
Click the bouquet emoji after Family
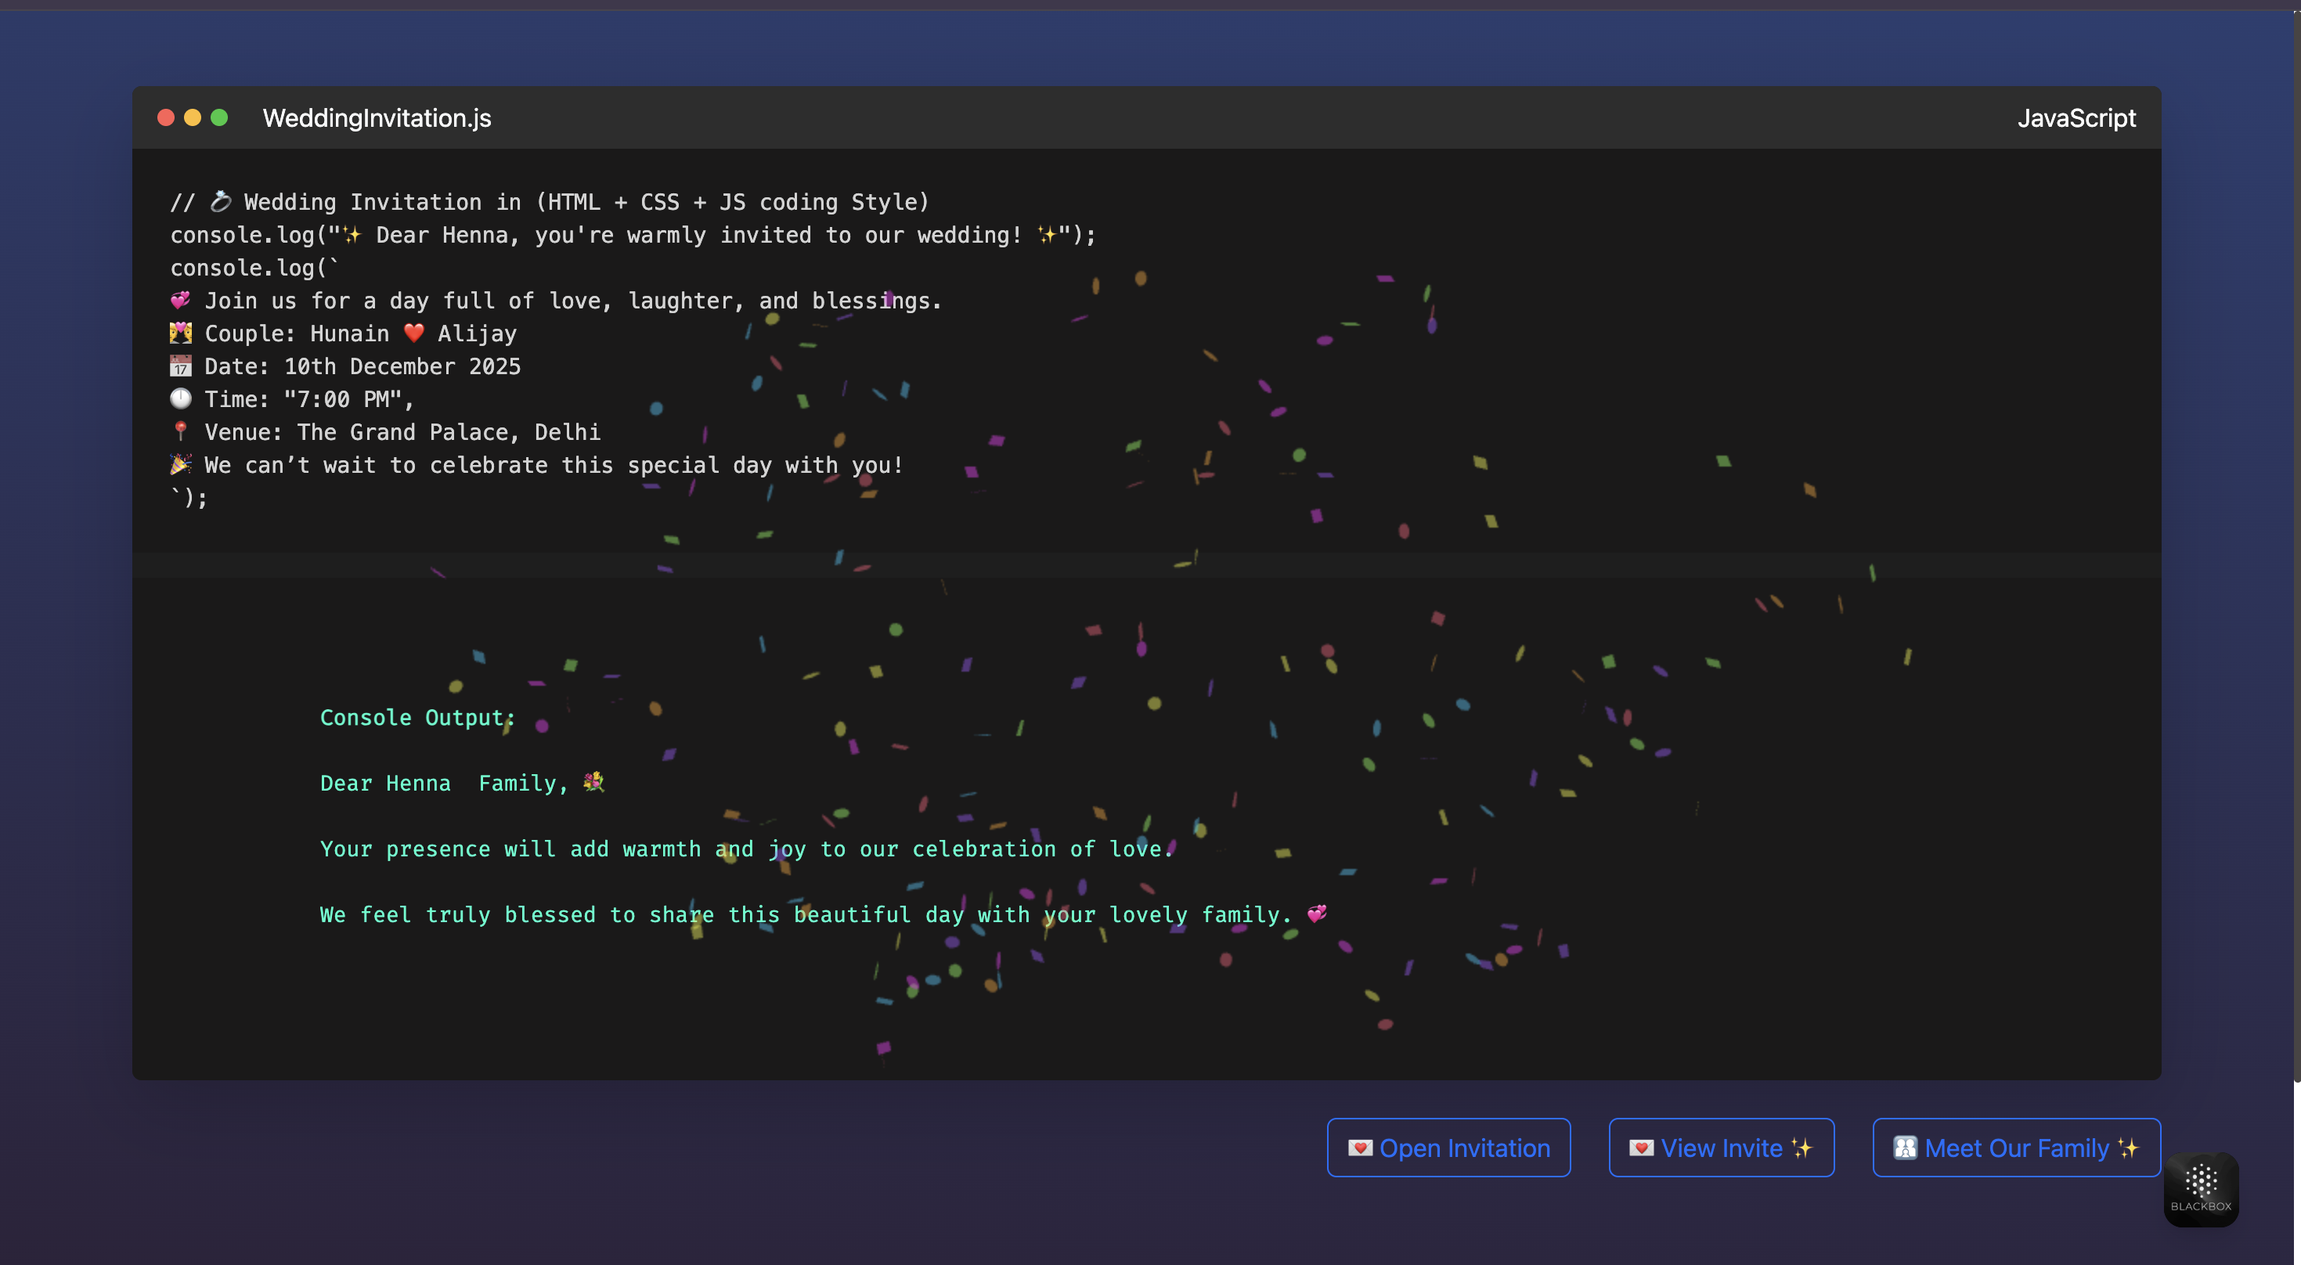tap(594, 783)
